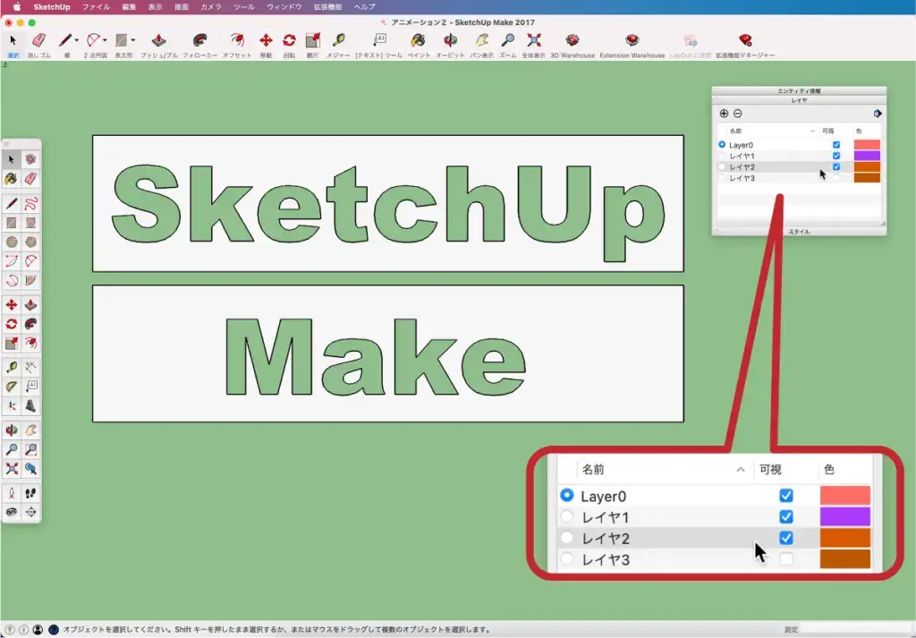Click the Paint Bucket tool in top toolbar
This screenshot has width=916, height=638.
click(x=418, y=41)
